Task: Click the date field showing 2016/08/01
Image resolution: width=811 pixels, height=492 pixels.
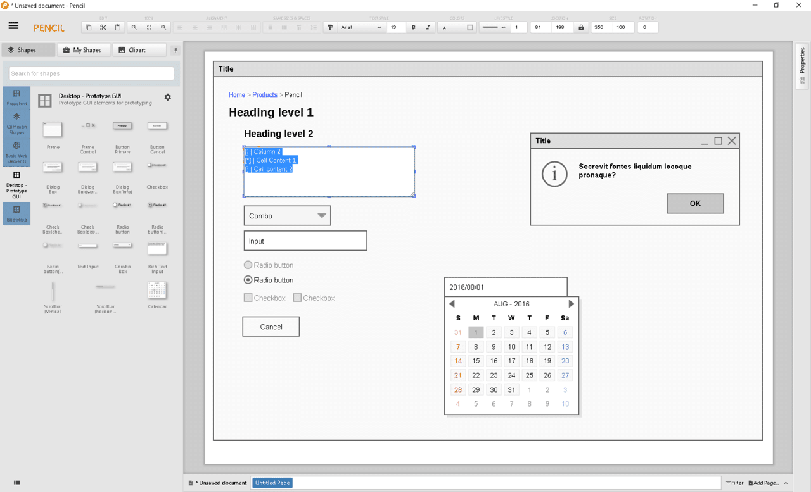Action: 506,287
